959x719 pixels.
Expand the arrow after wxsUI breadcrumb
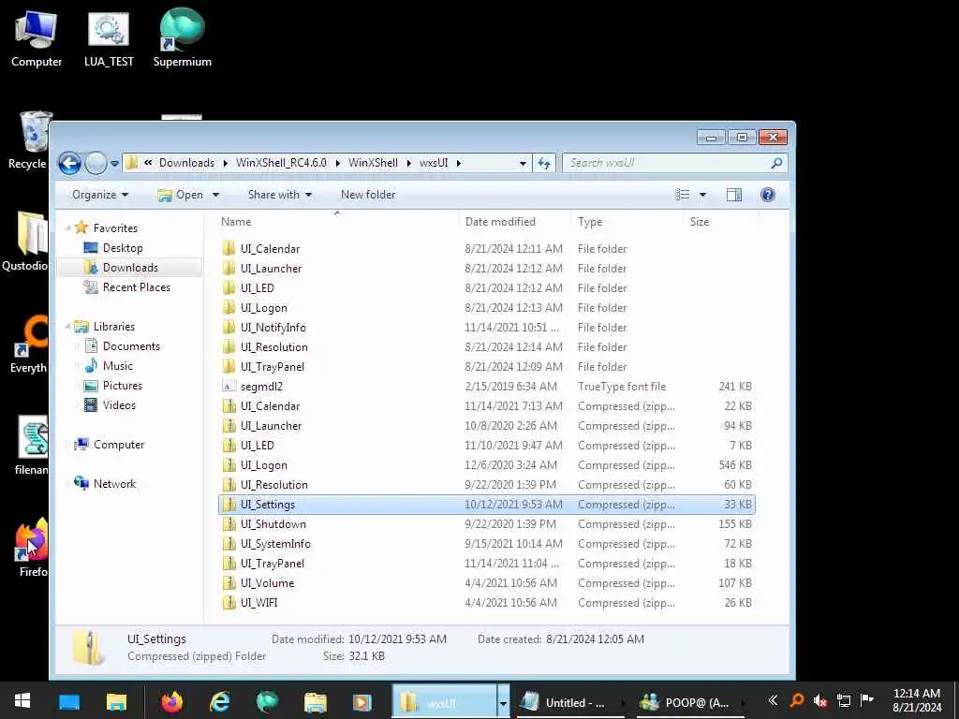(x=459, y=163)
